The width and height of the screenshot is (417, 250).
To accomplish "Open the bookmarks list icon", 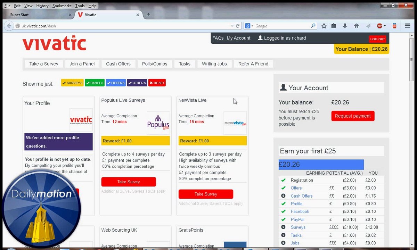I will point(334,26).
